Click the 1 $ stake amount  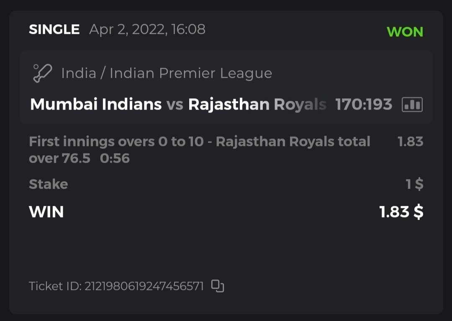414,184
